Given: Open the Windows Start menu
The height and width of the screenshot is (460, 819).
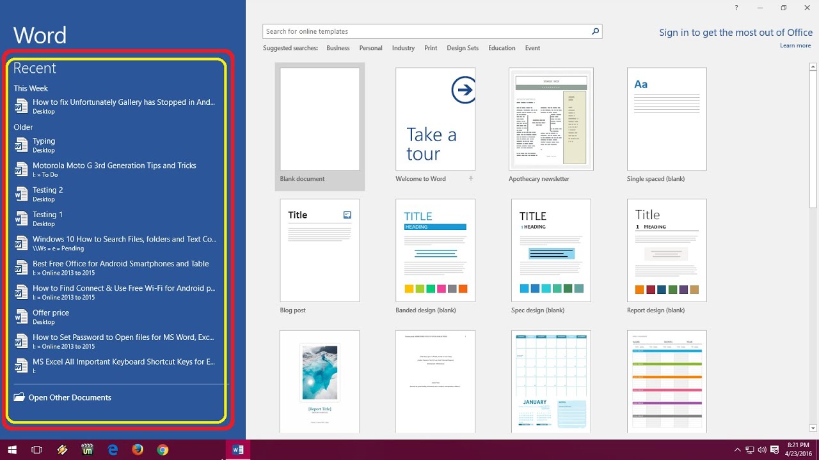Looking at the screenshot, I should (12, 450).
